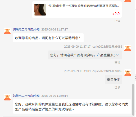Click the 已读 status under product card
Viewport: 136px width, 117px height.
tap(117, 21)
